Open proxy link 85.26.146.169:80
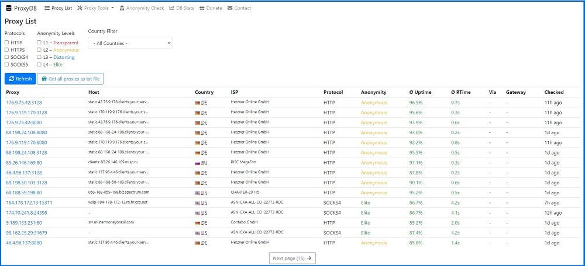The height and width of the screenshot is (266, 585). coord(24,163)
